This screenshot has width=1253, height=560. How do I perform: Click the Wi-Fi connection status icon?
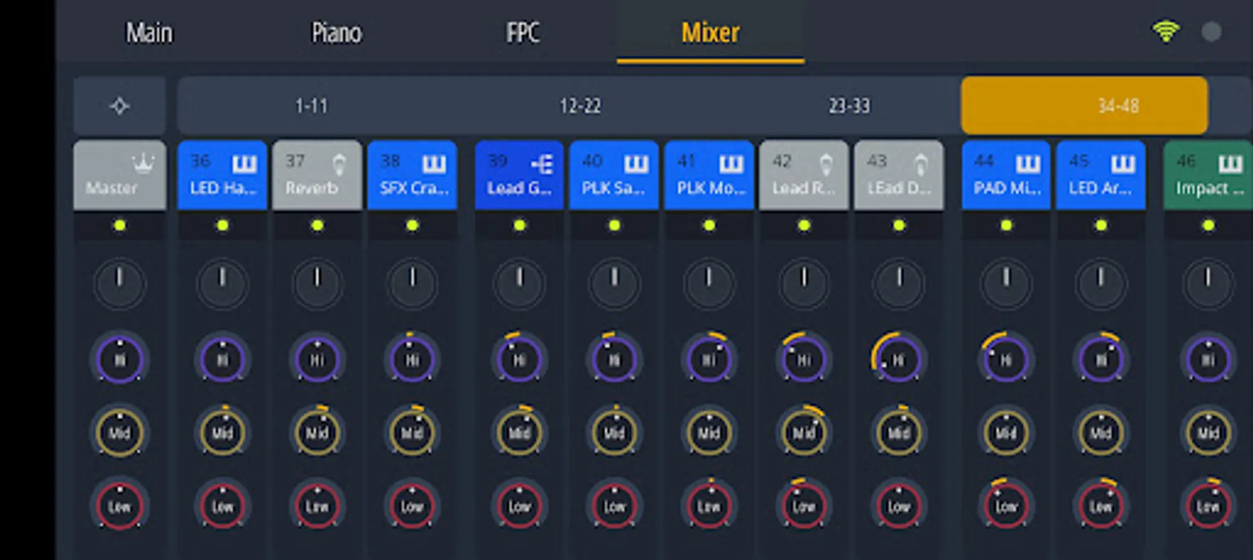pyautogui.click(x=1166, y=32)
